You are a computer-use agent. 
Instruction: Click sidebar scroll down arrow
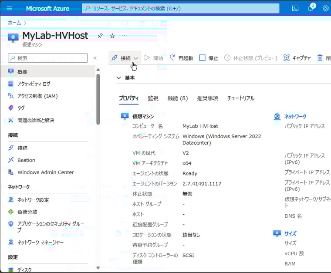98,268
